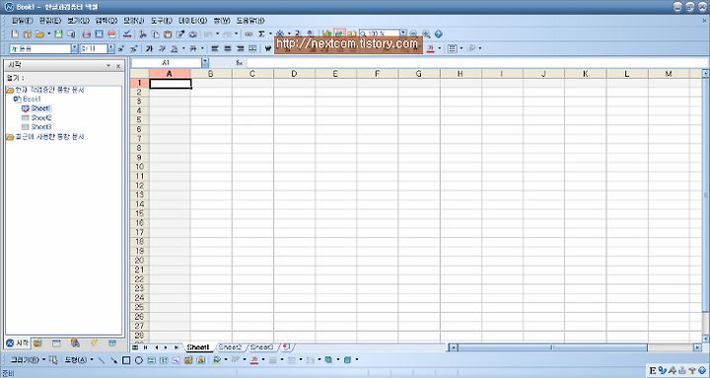Click the blue Help diamond icon
Screen dimensions: 710x378
(438, 34)
